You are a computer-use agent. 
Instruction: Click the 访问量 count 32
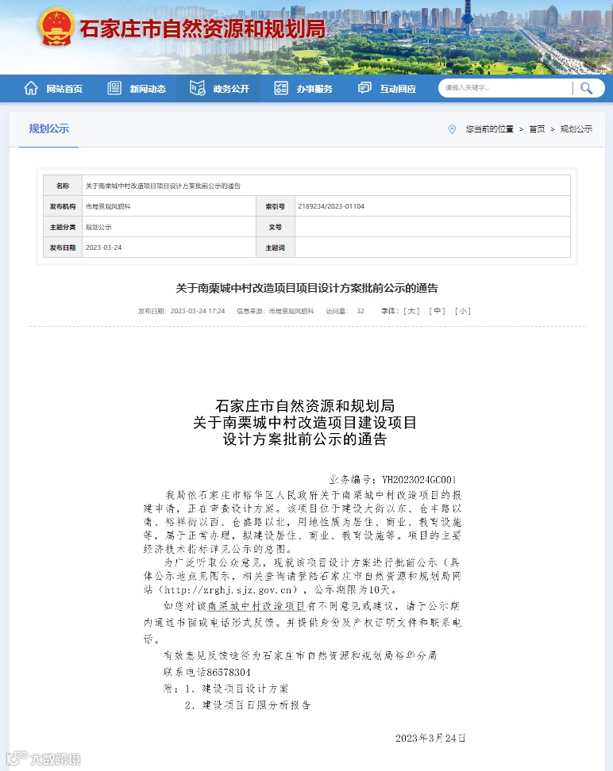pyautogui.click(x=360, y=311)
